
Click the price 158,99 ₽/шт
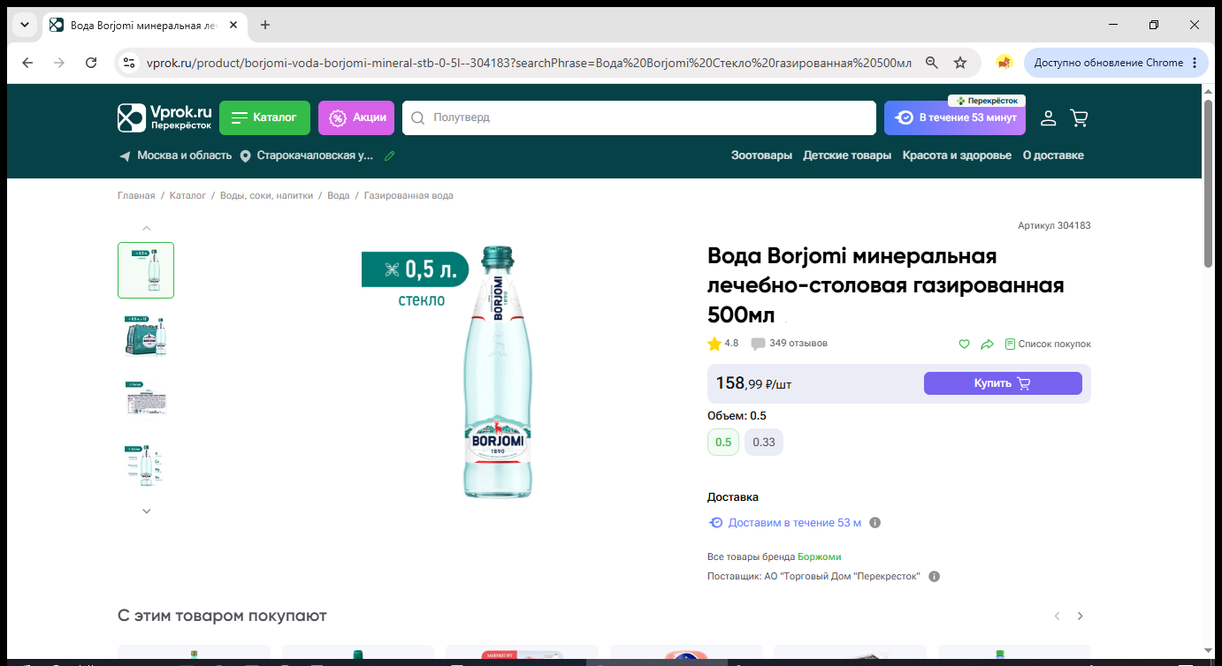(x=754, y=383)
